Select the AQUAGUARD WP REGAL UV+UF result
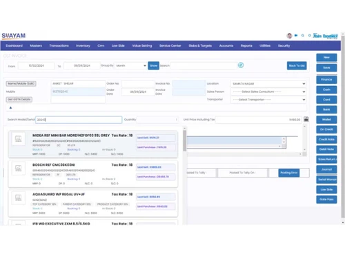 [x=93, y=204]
